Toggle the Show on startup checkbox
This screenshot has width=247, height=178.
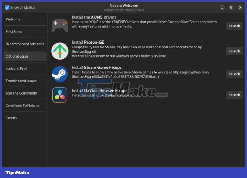click(x=7, y=7)
